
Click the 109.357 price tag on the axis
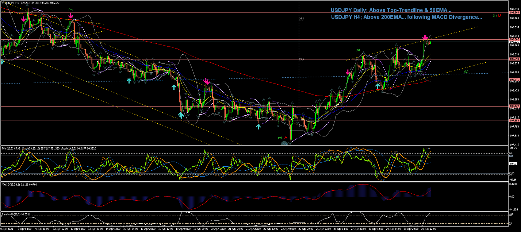click(514, 39)
